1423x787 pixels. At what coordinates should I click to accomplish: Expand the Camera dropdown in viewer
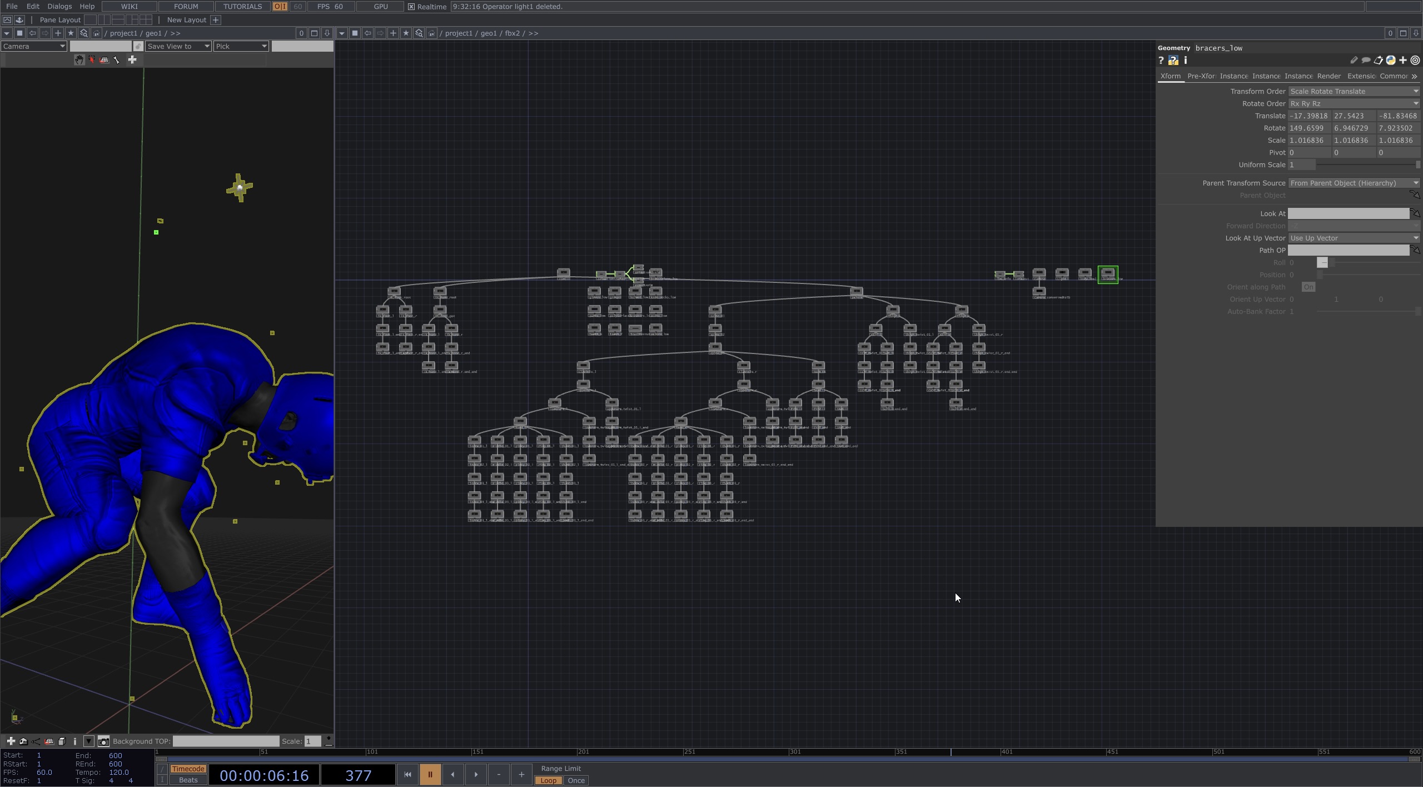pos(34,46)
